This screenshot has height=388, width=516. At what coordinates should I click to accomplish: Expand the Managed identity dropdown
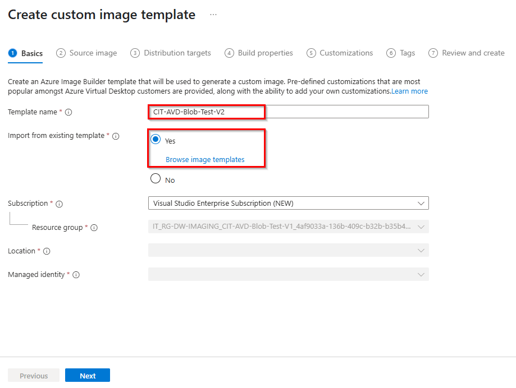tap(422, 274)
